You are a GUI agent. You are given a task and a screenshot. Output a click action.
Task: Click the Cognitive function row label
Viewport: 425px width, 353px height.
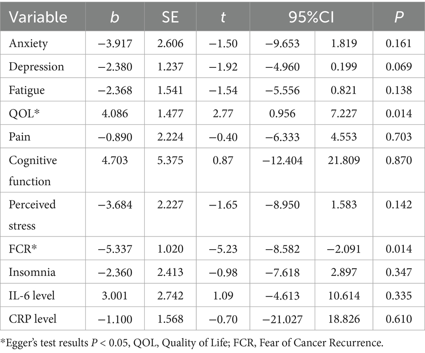point(30,170)
